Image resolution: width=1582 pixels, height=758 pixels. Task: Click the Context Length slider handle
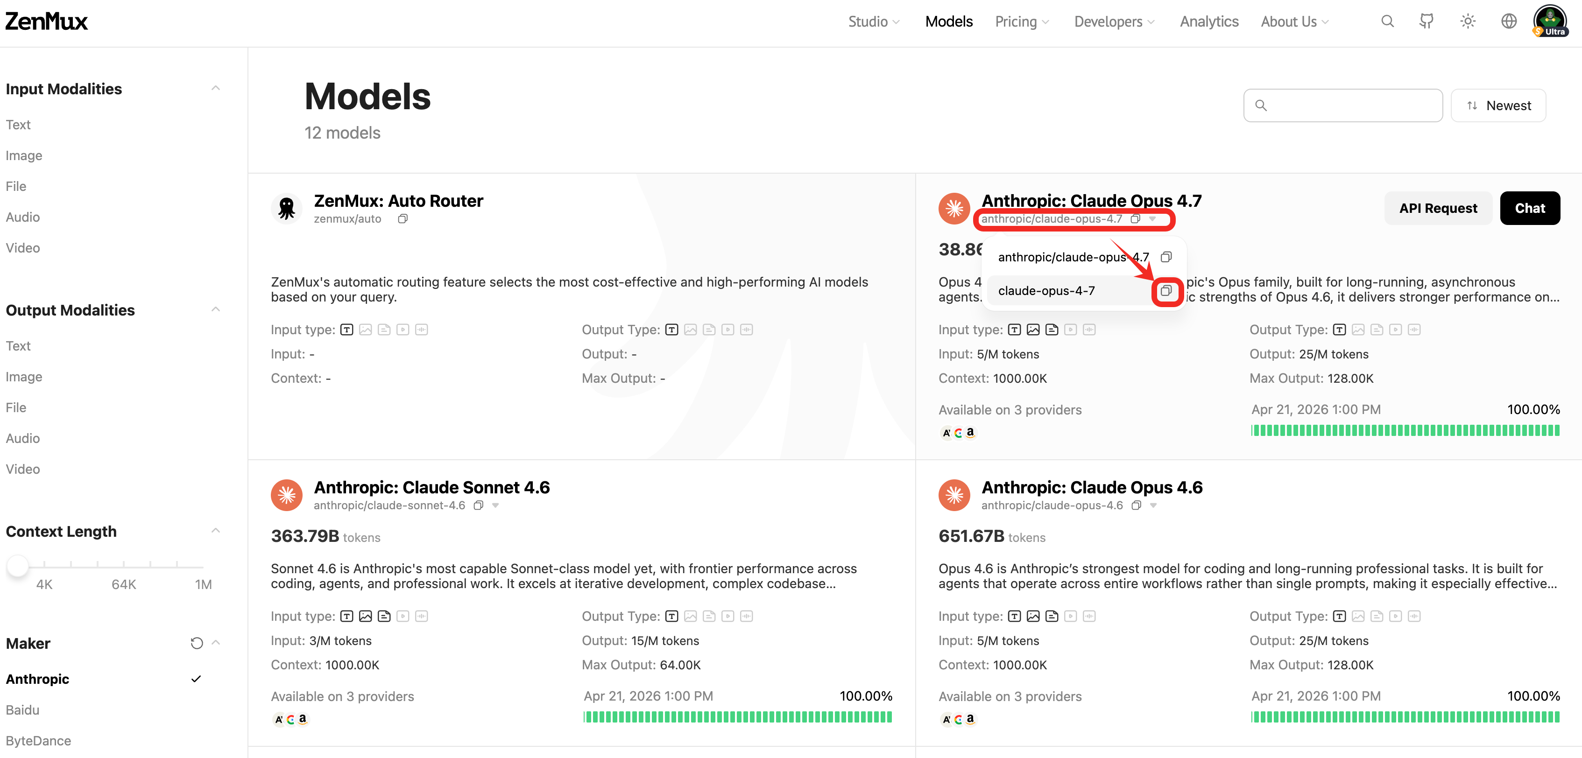pos(18,565)
